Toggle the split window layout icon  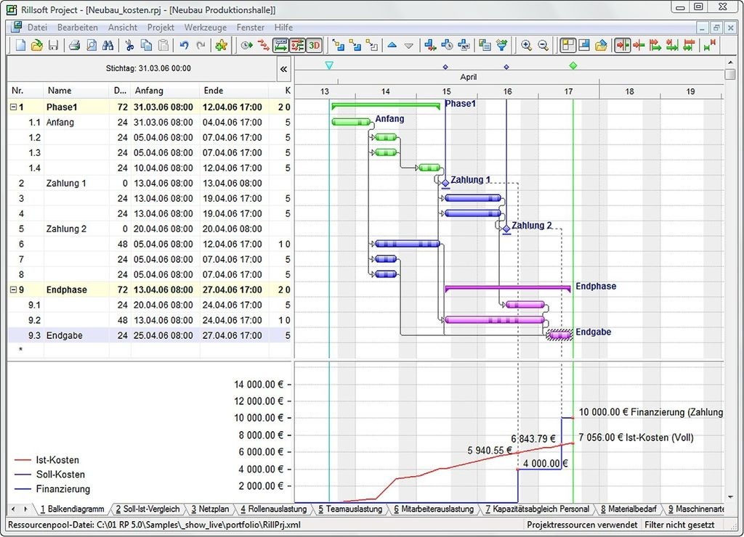coord(583,44)
